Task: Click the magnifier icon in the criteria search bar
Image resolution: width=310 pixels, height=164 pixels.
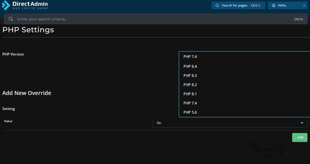Action: pos(11,19)
